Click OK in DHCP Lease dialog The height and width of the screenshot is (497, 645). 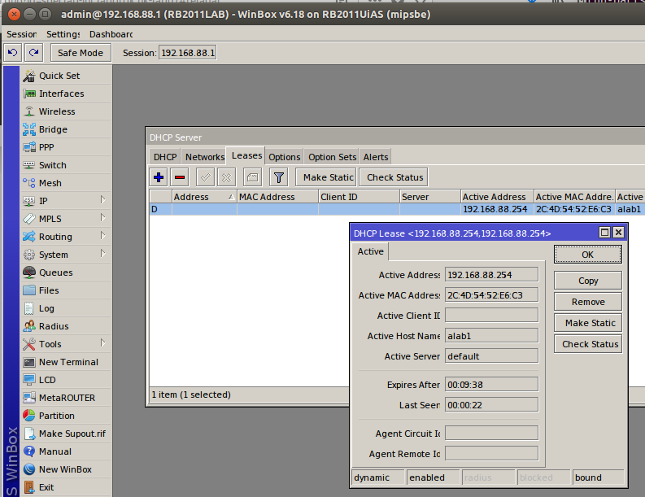pos(587,255)
